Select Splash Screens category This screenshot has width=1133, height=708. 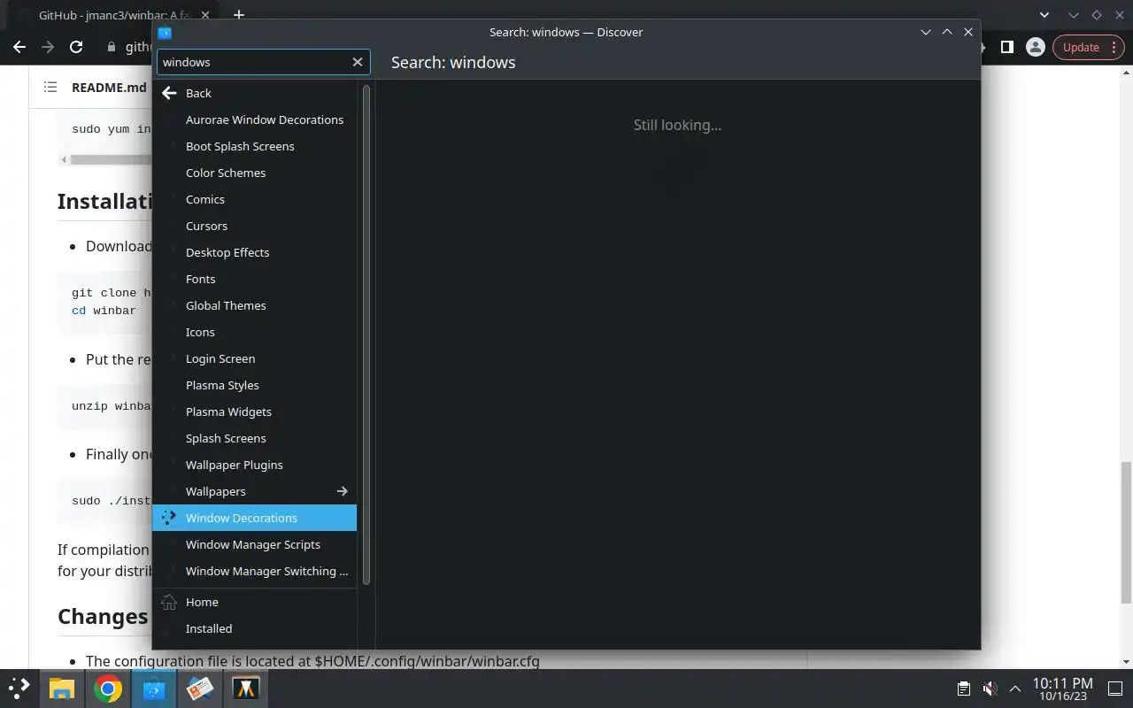coord(254,438)
